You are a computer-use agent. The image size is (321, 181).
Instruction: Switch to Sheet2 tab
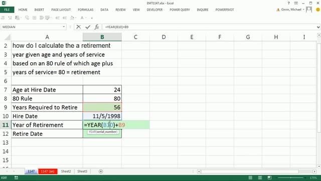click(x=66, y=171)
